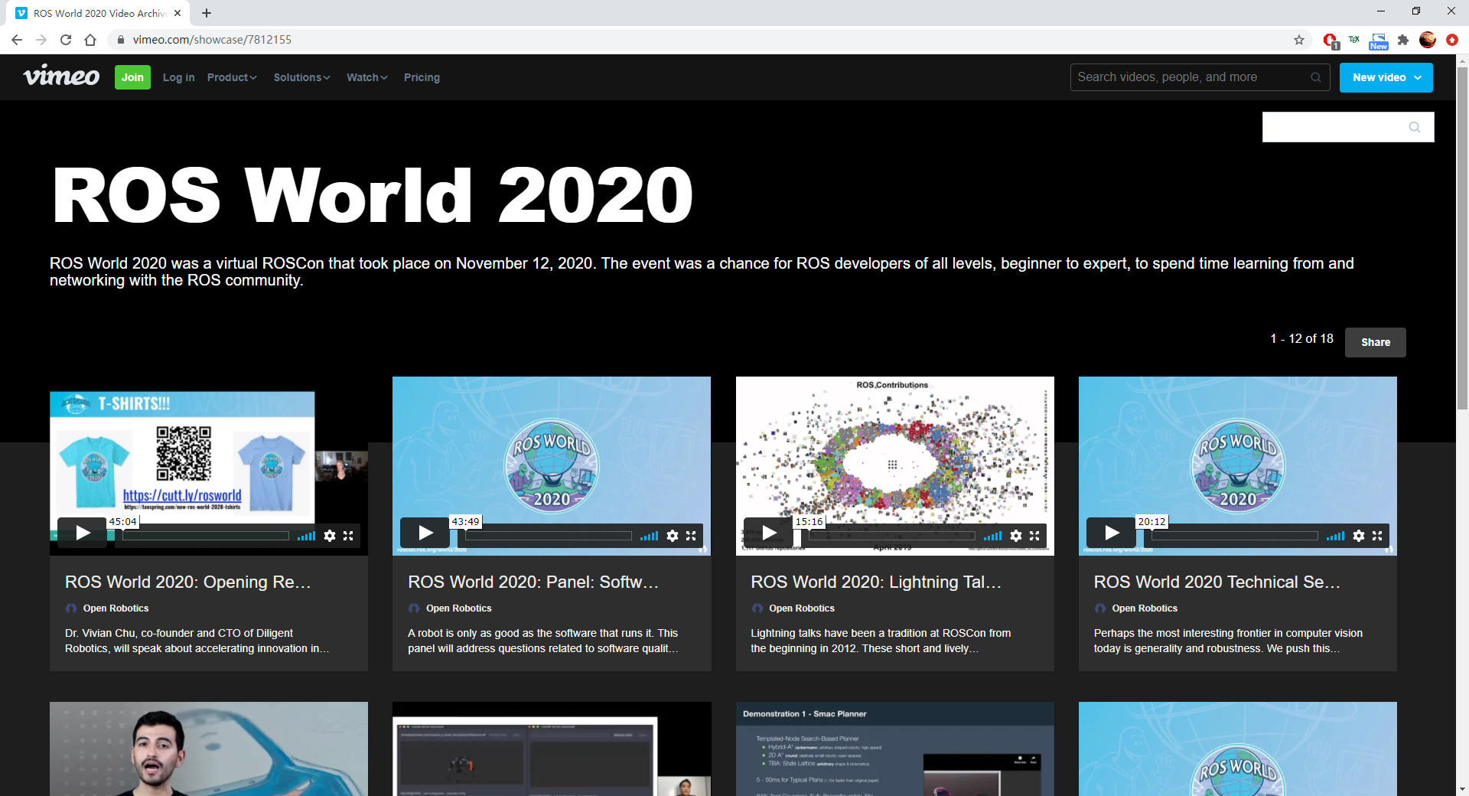Viewport: 1469px width, 796px height.
Task: Open the New video dropdown
Action: [1385, 77]
